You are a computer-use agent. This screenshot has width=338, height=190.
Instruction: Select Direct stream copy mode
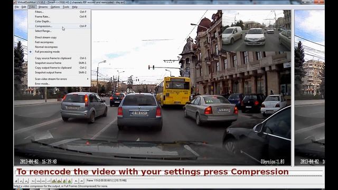click(59, 37)
